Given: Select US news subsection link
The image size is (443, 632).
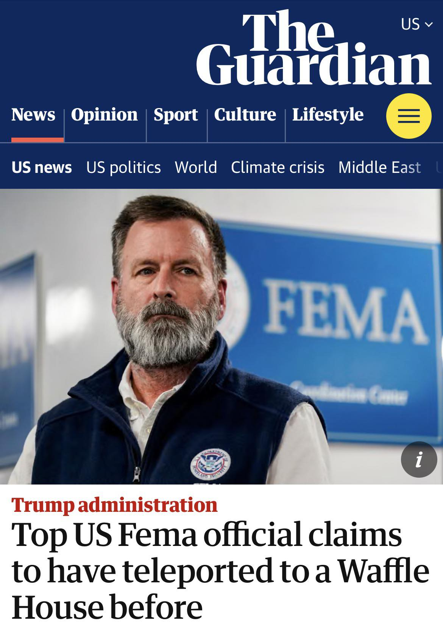Looking at the screenshot, I should pos(42,167).
